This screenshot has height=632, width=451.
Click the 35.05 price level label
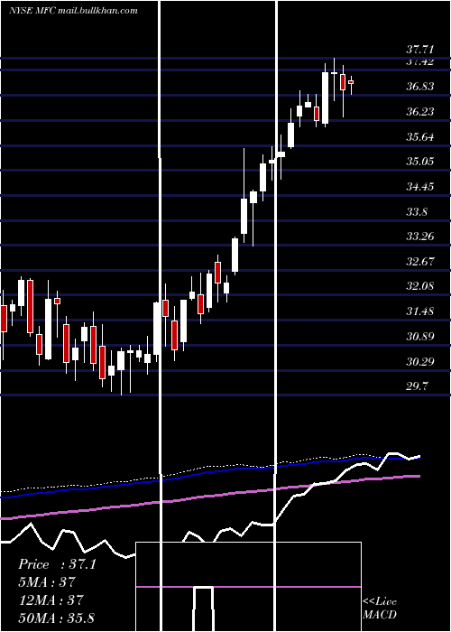coord(420,162)
